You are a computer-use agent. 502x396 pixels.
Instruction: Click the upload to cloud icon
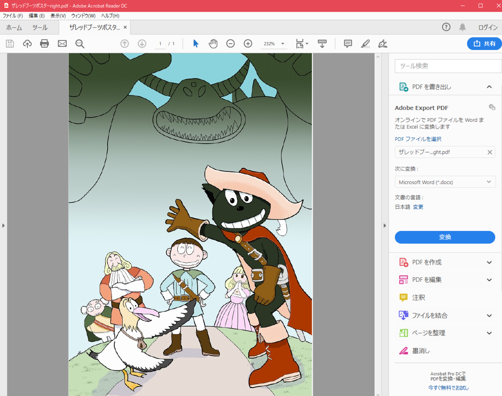point(27,43)
